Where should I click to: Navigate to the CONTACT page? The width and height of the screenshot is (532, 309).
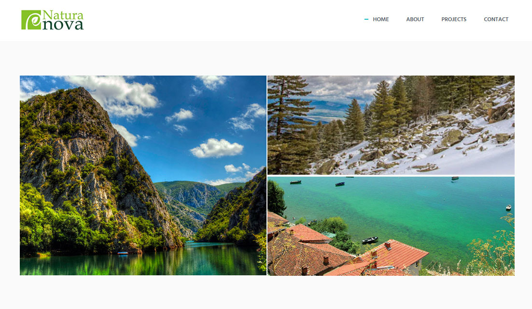(x=496, y=19)
